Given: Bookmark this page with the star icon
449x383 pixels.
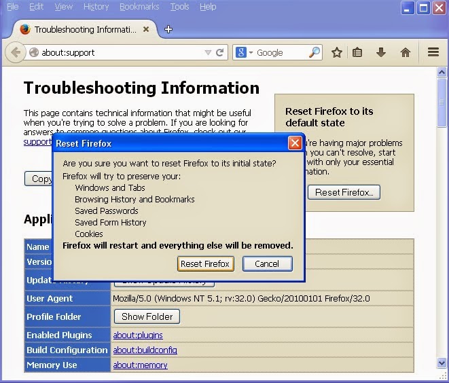Looking at the screenshot, I should [337, 52].
